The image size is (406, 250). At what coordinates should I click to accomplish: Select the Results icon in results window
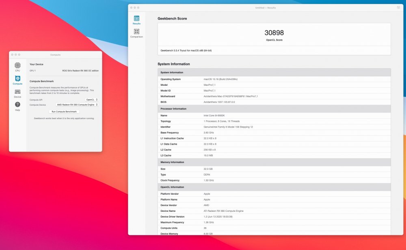coord(136,20)
